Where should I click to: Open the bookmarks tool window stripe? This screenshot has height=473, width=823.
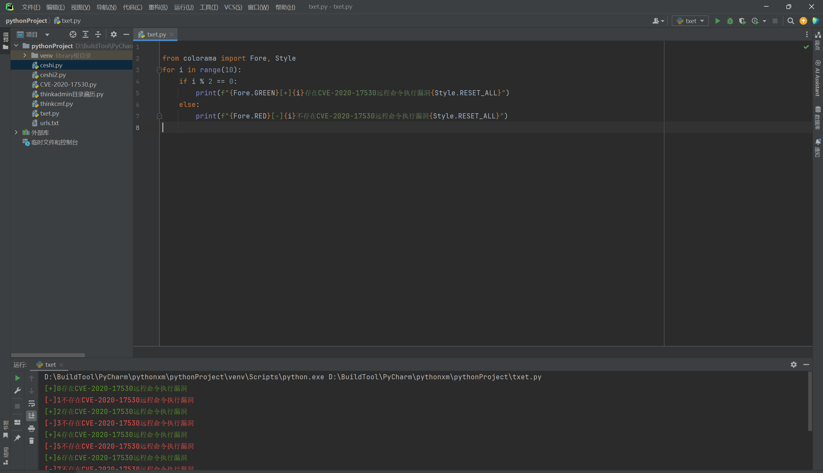click(x=5, y=429)
